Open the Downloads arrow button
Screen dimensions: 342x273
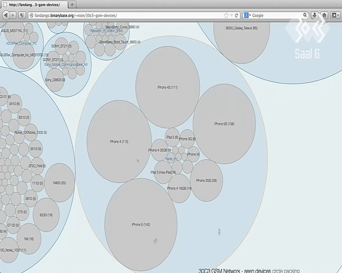pos(314,15)
